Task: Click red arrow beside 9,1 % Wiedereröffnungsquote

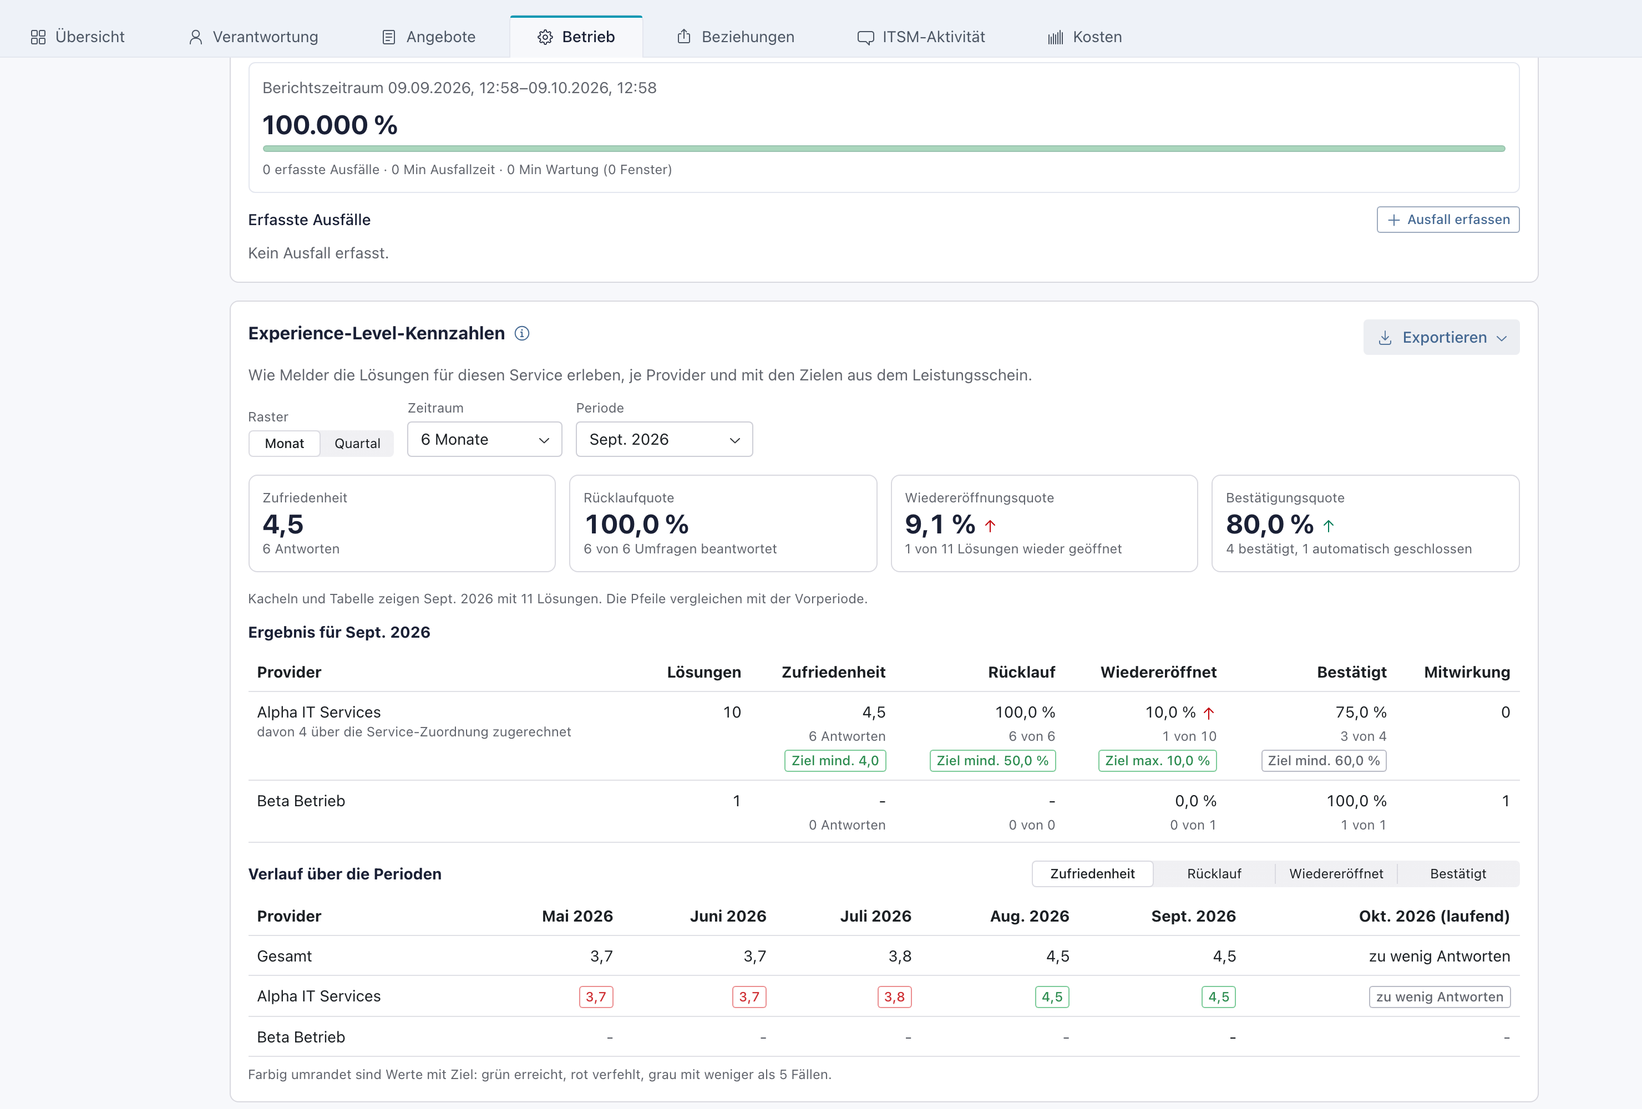Action: point(990,526)
